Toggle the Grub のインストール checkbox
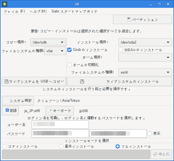This screenshot has height=161, width=174. (x=70, y=50)
